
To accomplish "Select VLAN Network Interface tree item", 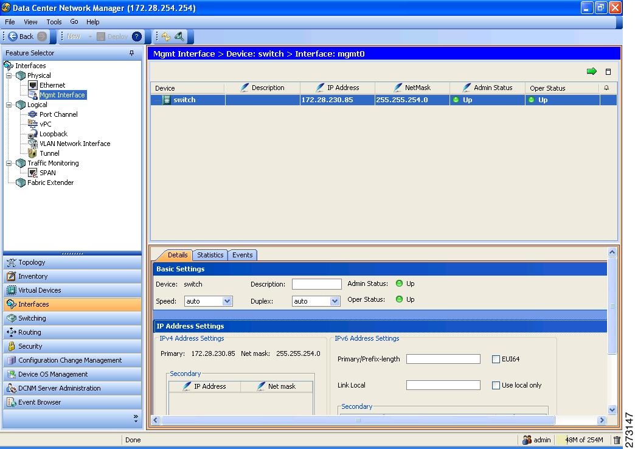I will (75, 144).
